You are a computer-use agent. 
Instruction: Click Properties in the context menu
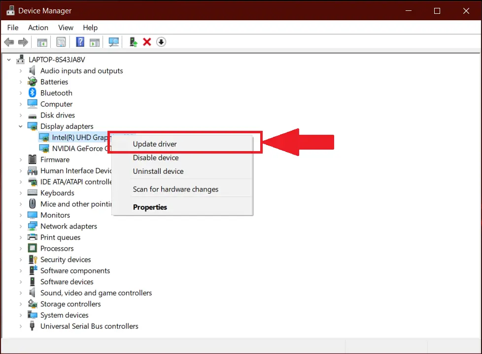150,207
